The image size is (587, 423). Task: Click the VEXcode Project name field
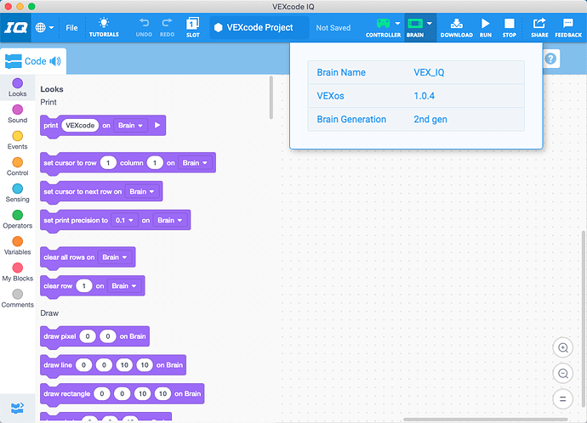[259, 27]
